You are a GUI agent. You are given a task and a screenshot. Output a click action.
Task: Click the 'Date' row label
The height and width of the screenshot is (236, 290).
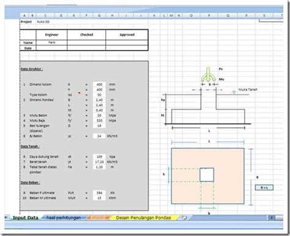coord(28,48)
